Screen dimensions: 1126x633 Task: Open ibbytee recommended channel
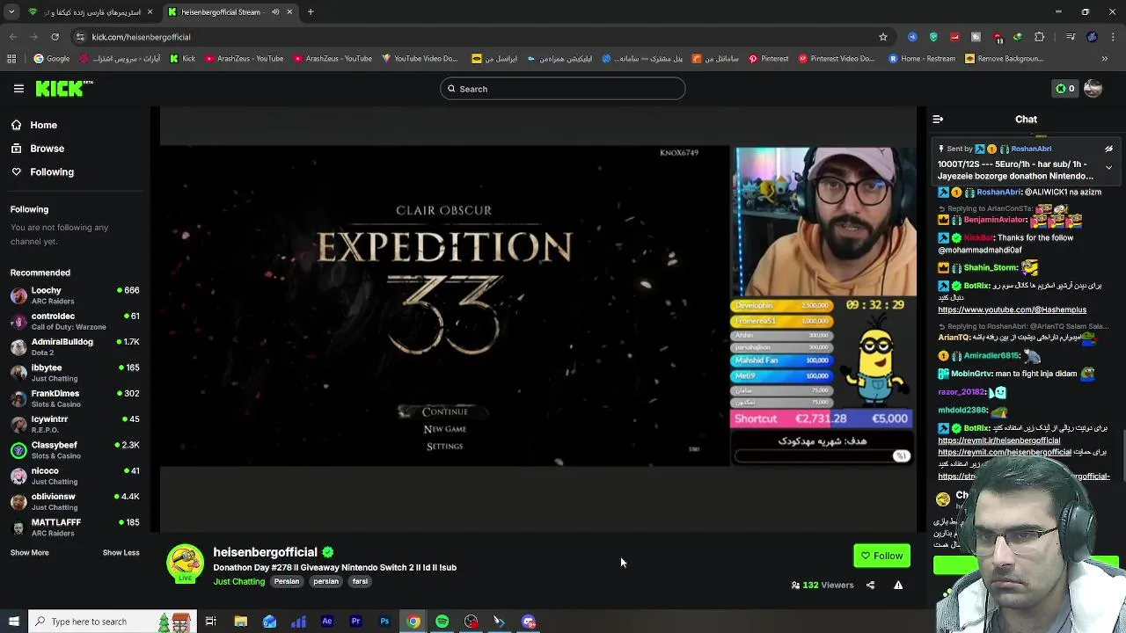pyautogui.click(x=75, y=373)
